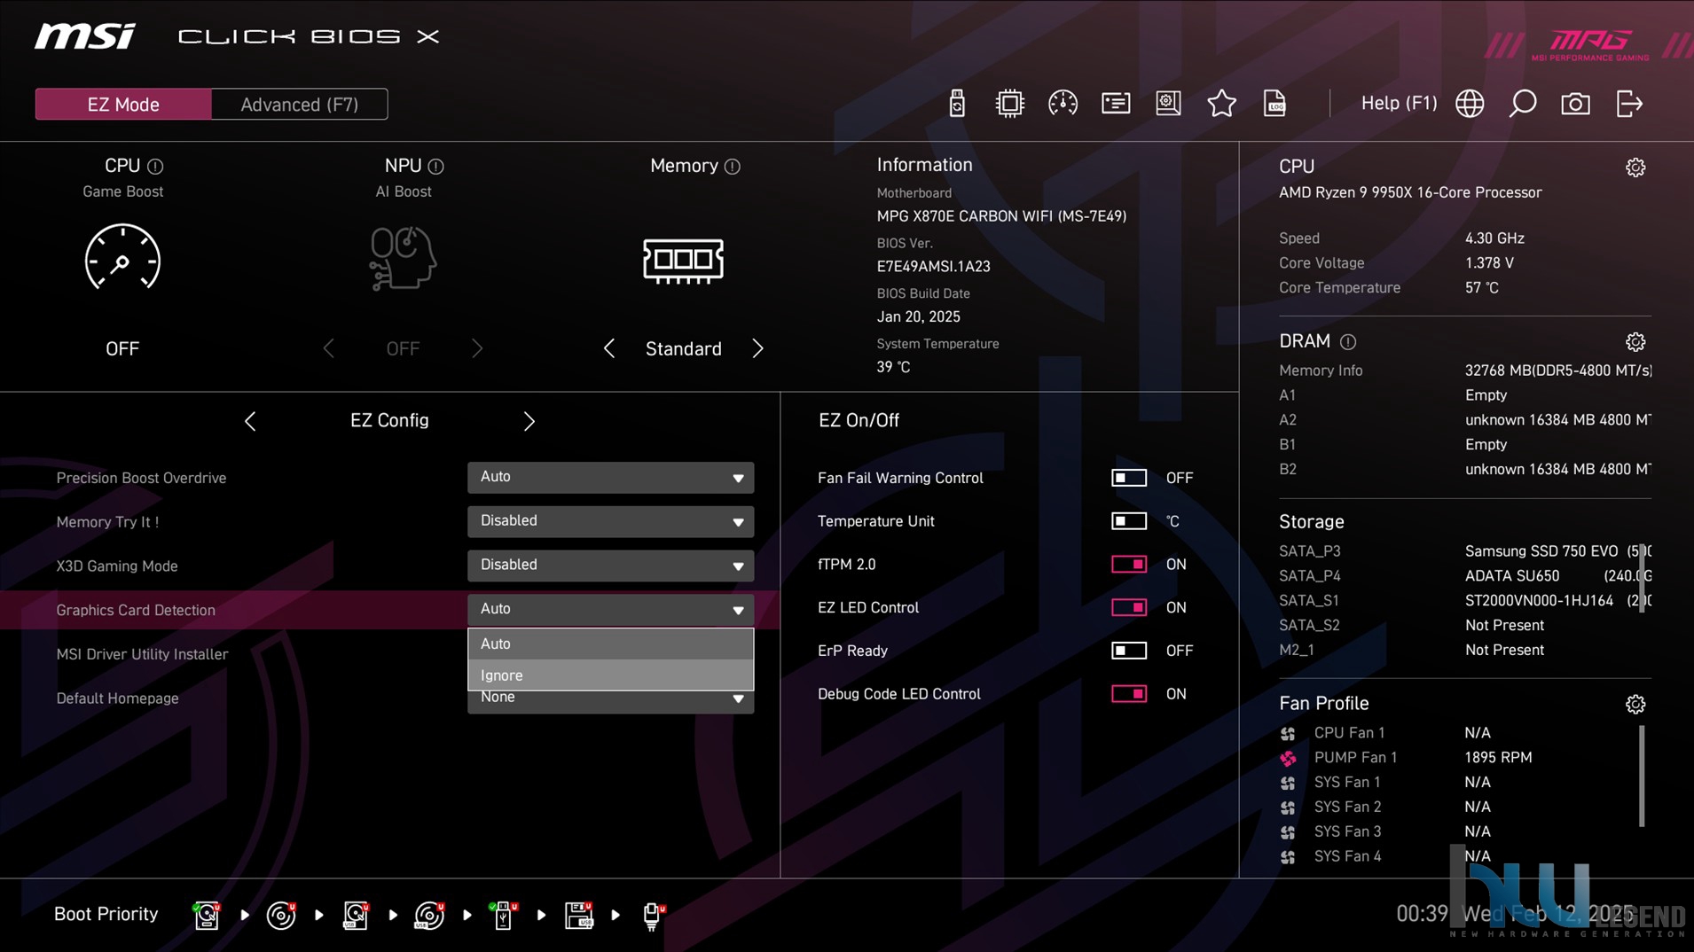Image resolution: width=1694 pixels, height=952 pixels.
Task: Select USB floppy boot device icon
Action: point(578,915)
